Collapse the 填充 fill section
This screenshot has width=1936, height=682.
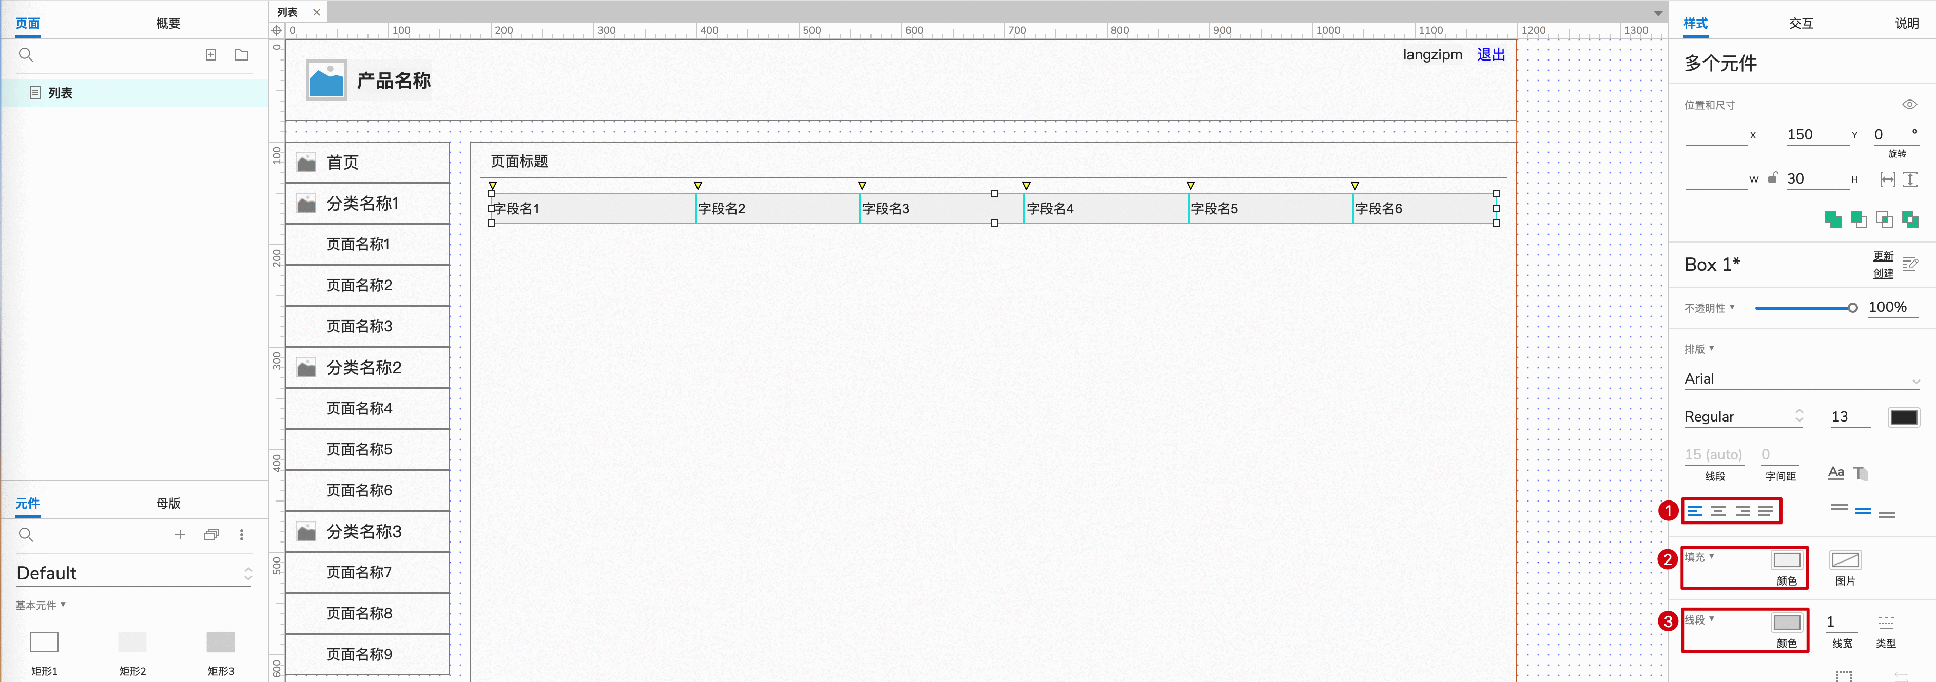click(x=1699, y=556)
